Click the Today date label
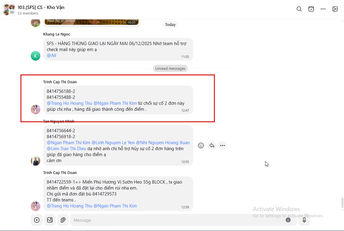This screenshot has height=231, width=344. point(170,24)
